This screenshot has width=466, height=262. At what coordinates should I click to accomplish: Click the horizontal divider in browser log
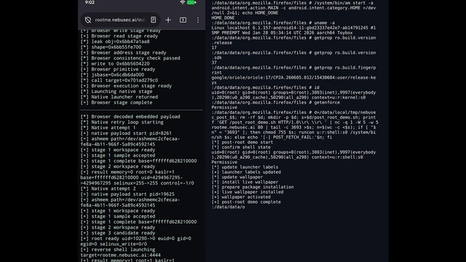tap(141, 110)
